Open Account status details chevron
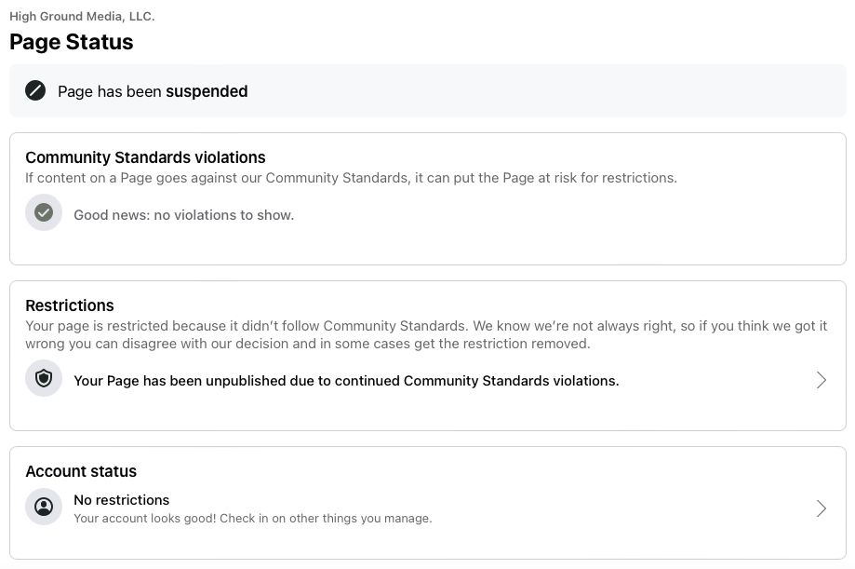This screenshot has width=855, height=569. 821,508
